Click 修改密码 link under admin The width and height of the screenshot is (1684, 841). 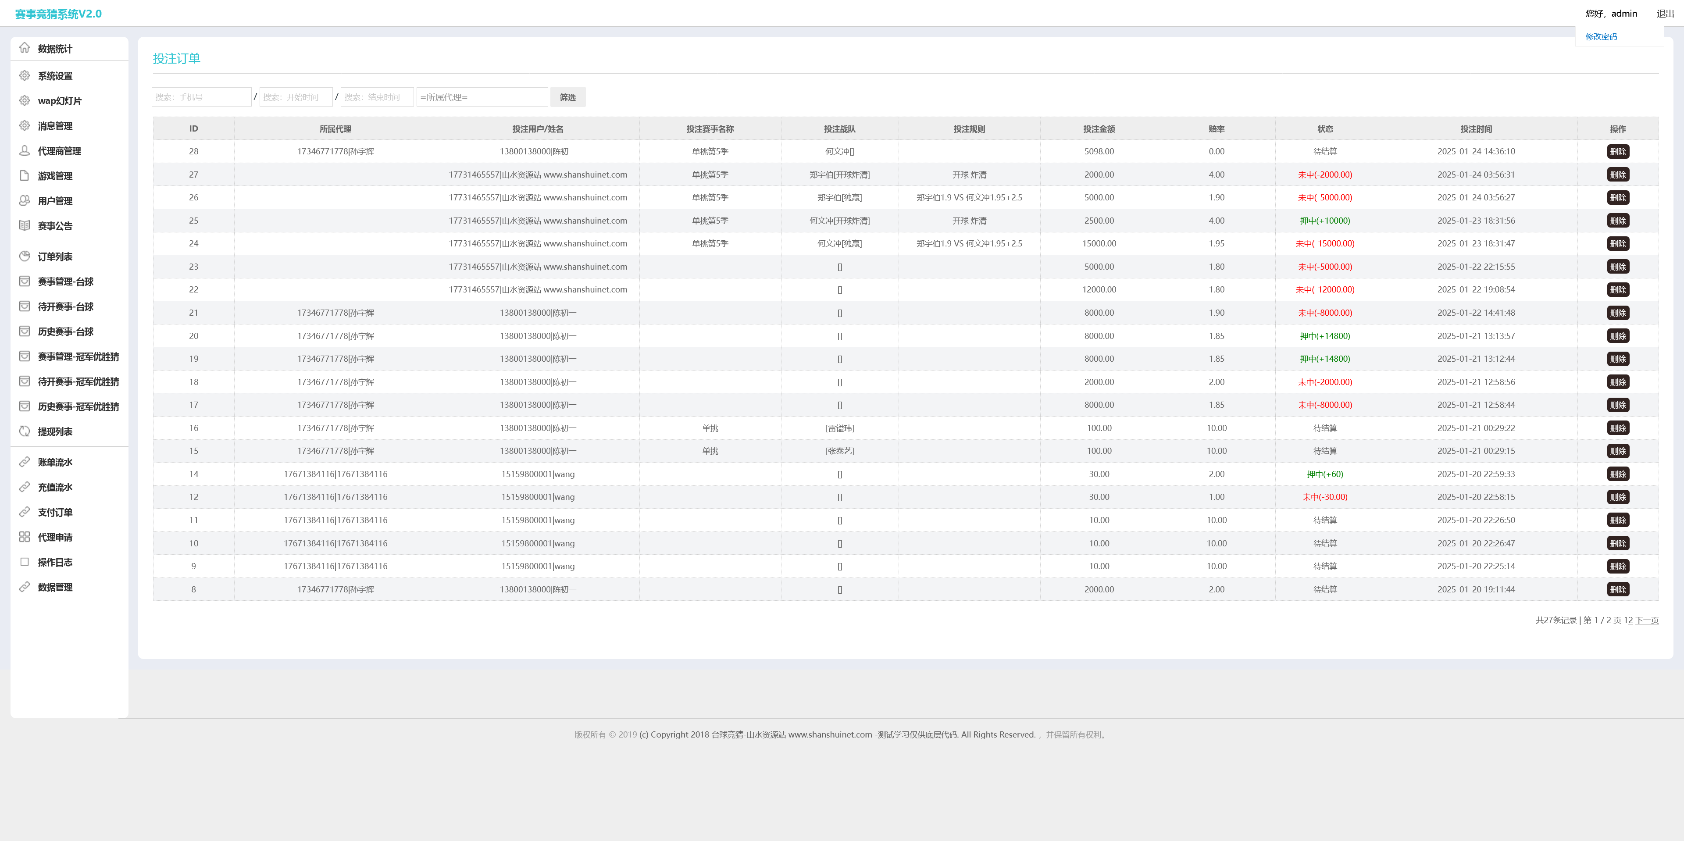[1601, 36]
